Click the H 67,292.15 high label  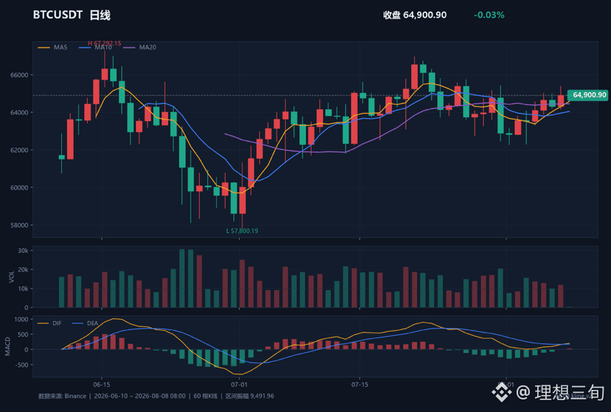pyautogui.click(x=105, y=44)
